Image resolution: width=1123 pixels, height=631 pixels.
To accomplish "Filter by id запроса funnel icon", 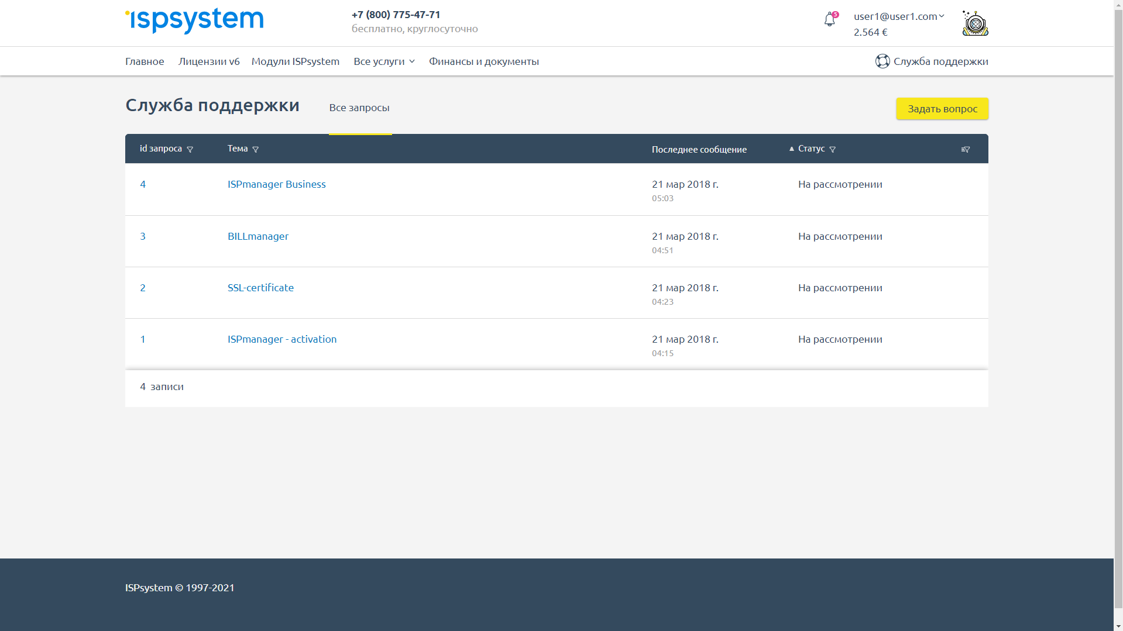I will [x=190, y=150].
